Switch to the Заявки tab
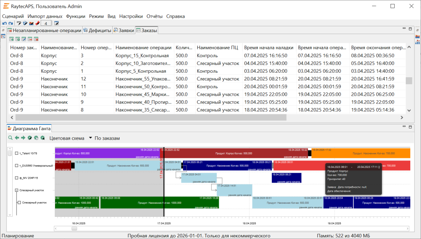Viewport: 421px width, 239px height. (123, 30)
